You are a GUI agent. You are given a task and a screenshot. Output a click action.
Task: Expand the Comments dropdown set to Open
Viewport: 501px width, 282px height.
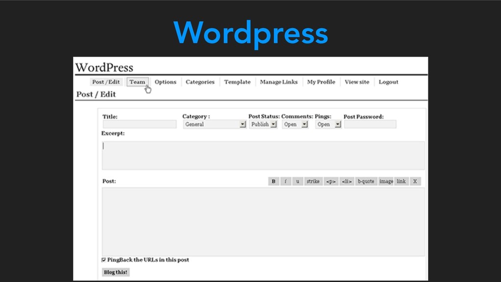pyautogui.click(x=295, y=124)
